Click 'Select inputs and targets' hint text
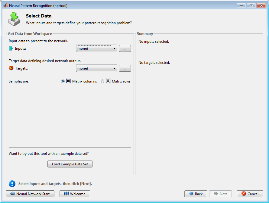Screen dimensions: 269x203 pos(55,184)
